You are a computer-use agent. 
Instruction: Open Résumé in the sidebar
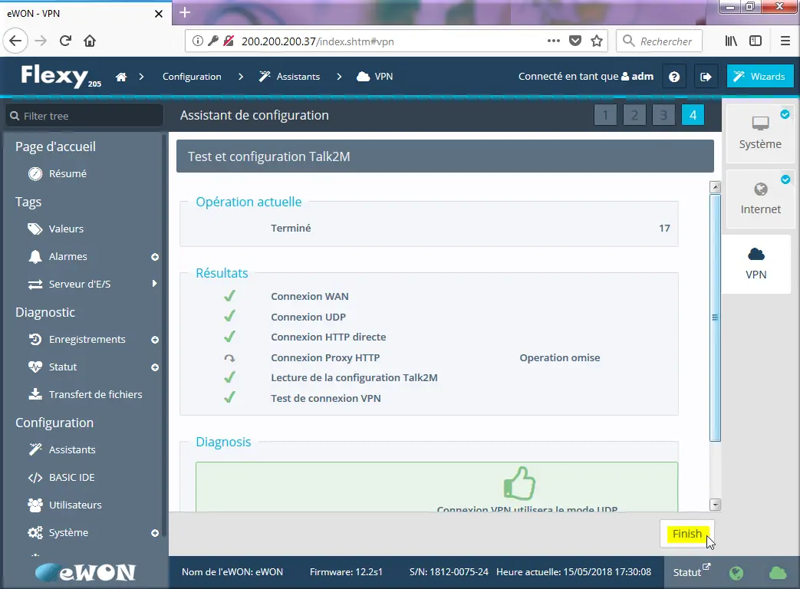(67, 174)
